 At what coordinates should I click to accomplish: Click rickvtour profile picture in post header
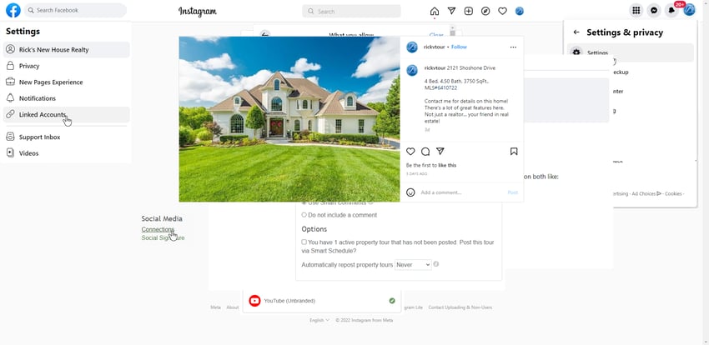click(x=412, y=47)
